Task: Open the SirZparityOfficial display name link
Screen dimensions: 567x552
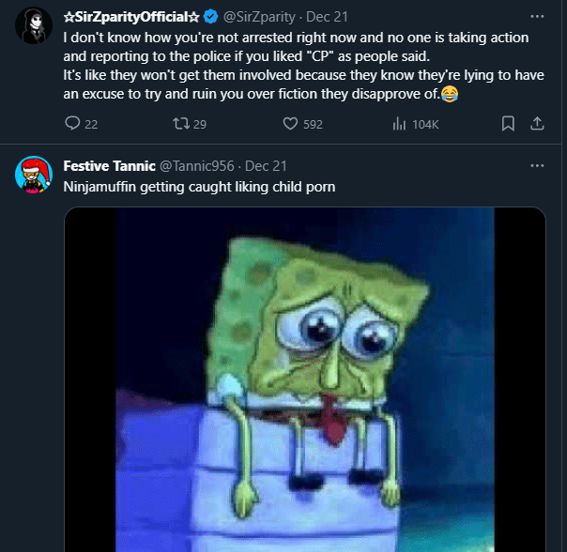Action: [x=131, y=17]
